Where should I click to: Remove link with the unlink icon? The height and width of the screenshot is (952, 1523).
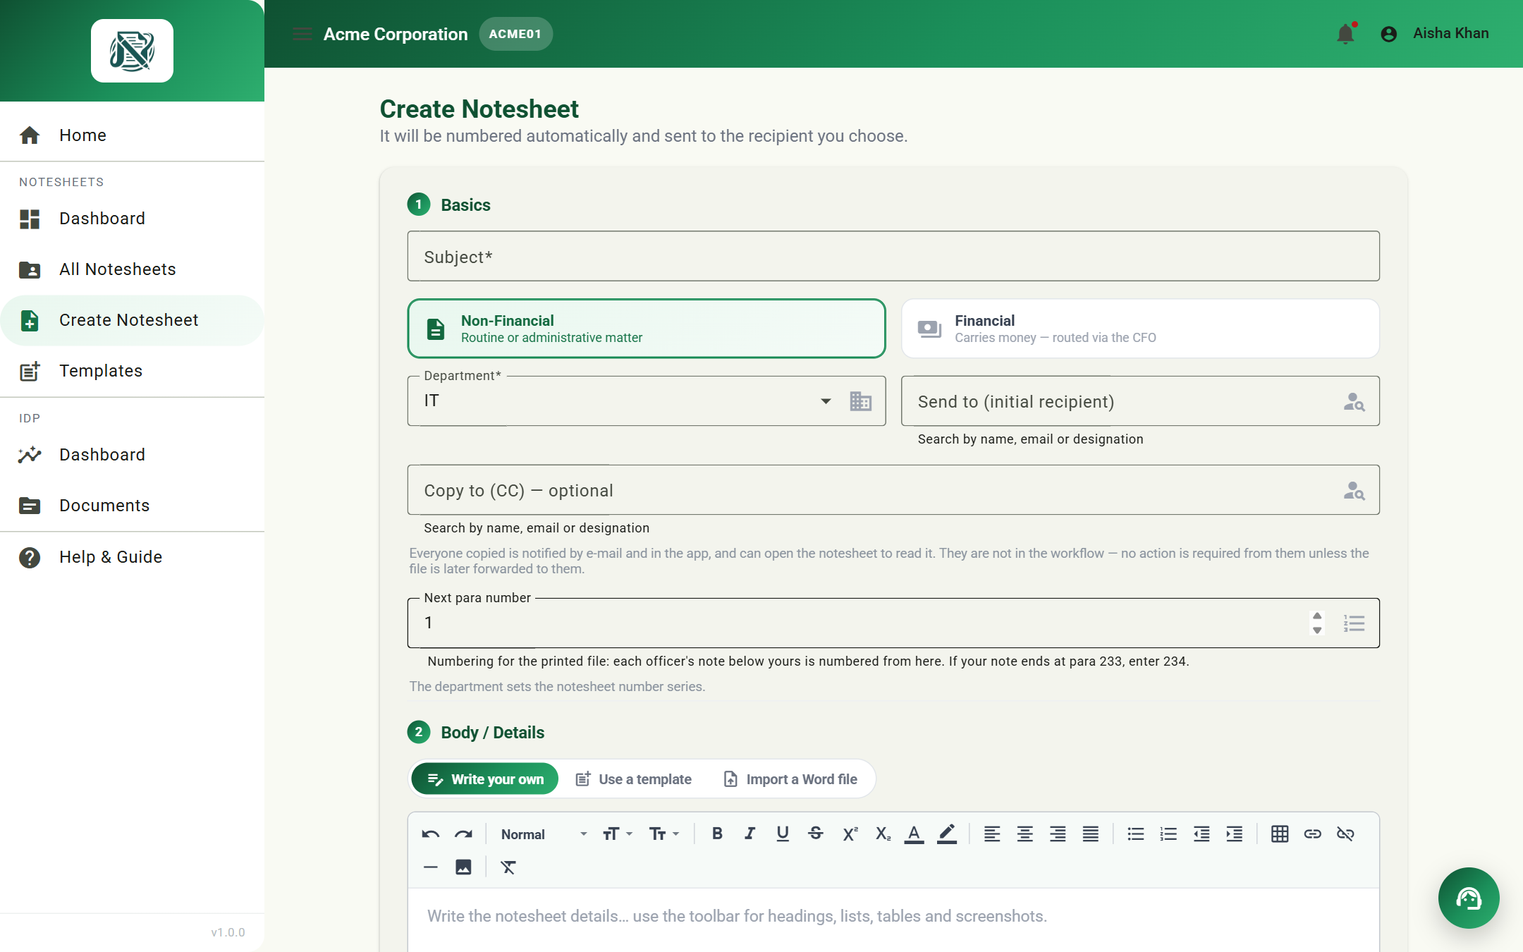coord(1345,834)
